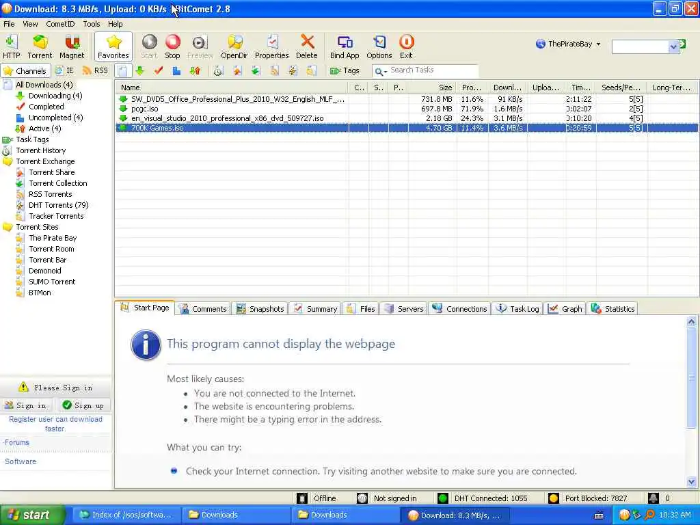The image size is (700, 525).
Task: Click the Bind App toolbar icon
Action: (x=345, y=46)
